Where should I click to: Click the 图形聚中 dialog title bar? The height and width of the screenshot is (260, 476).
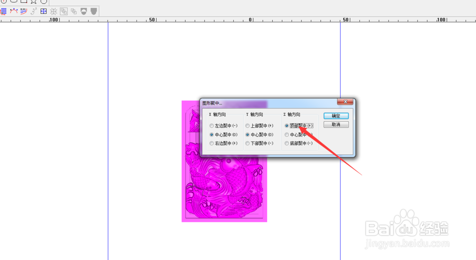(269, 103)
